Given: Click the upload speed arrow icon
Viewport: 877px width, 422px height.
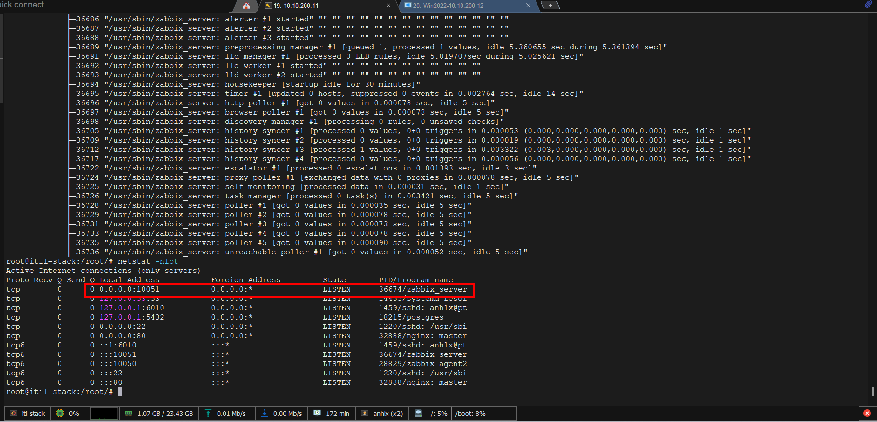Looking at the screenshot, I should point(208,414).
